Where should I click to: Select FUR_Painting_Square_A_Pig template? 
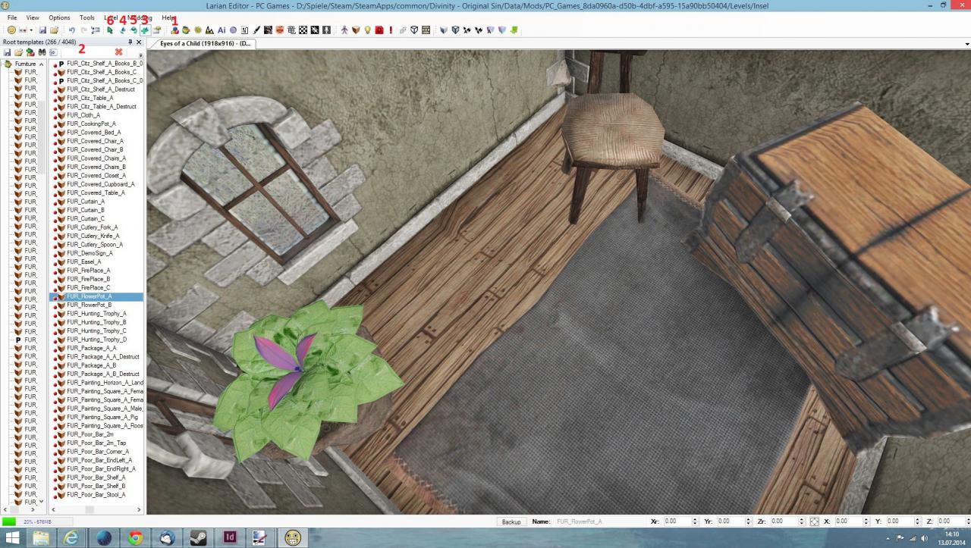click(102, 417)
